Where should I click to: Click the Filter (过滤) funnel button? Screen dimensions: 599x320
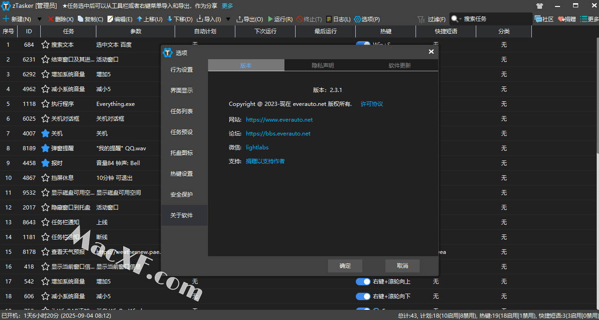pyautogui.click(x=432, y=19)
